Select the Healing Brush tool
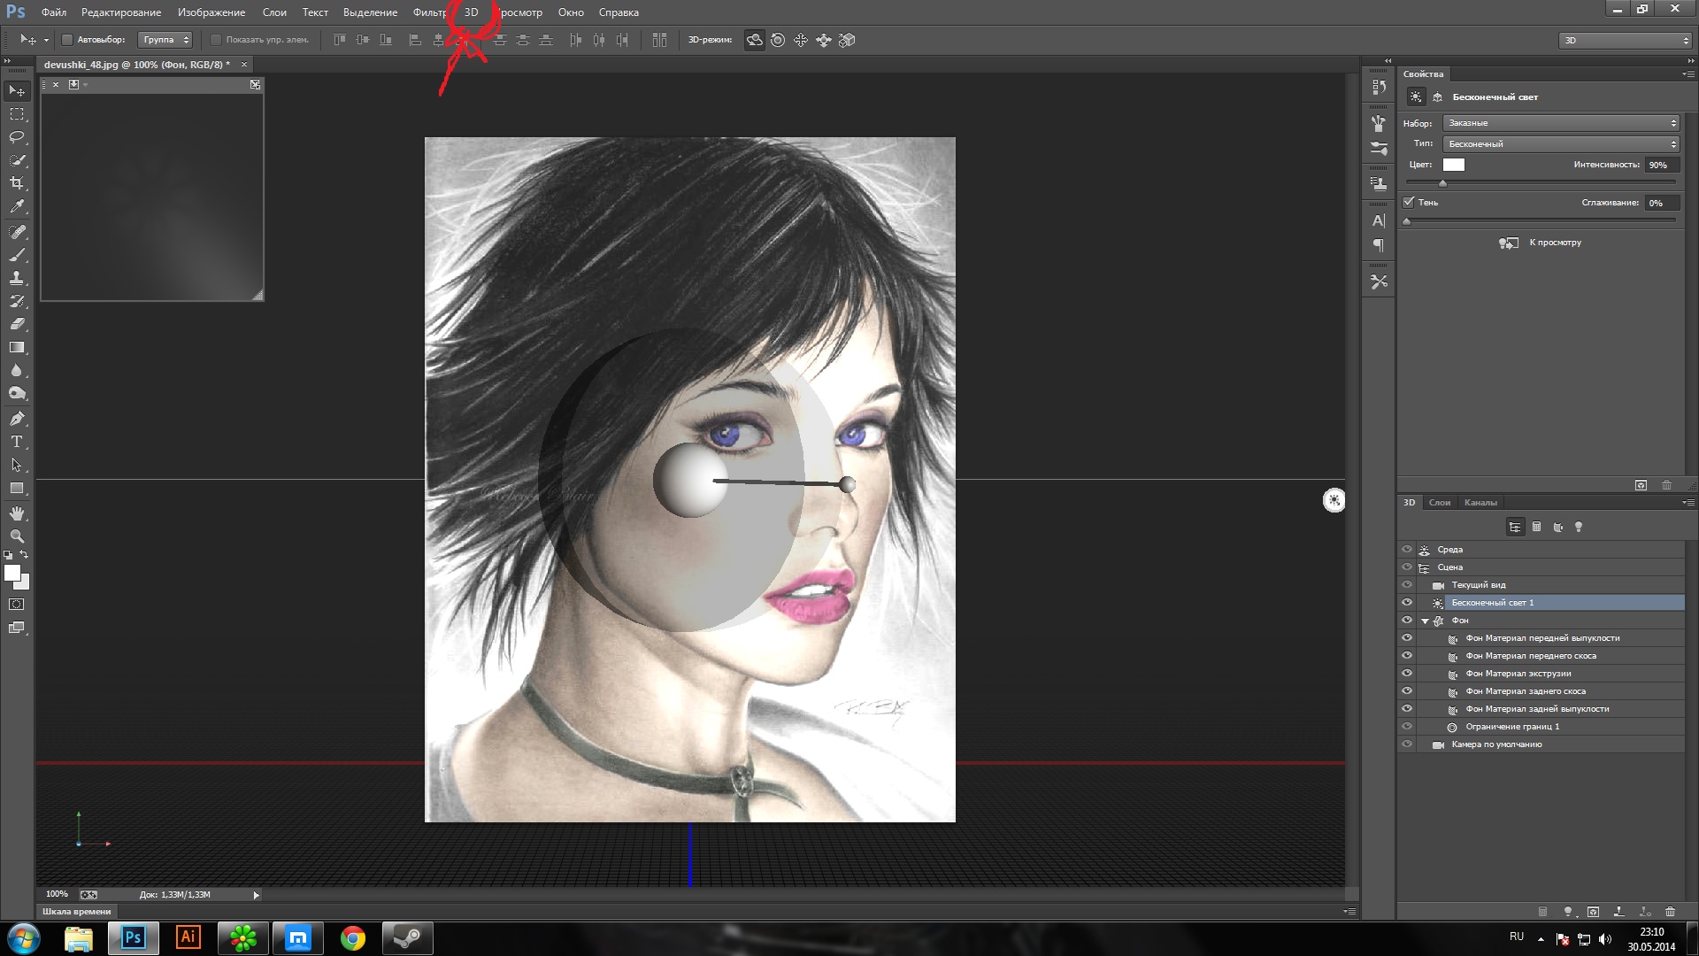Viewport: 1699px width, 956px height. 17,232
